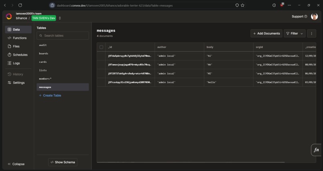Click the _id column header
323x171 pixels.
coord(130,47)
